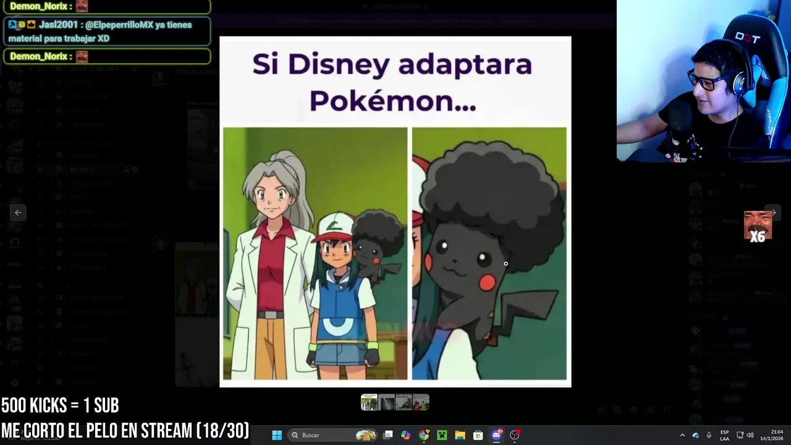Click the microphone tray icon
The height and width of the screenshot is (445, 791).
(x=709, y=435)
